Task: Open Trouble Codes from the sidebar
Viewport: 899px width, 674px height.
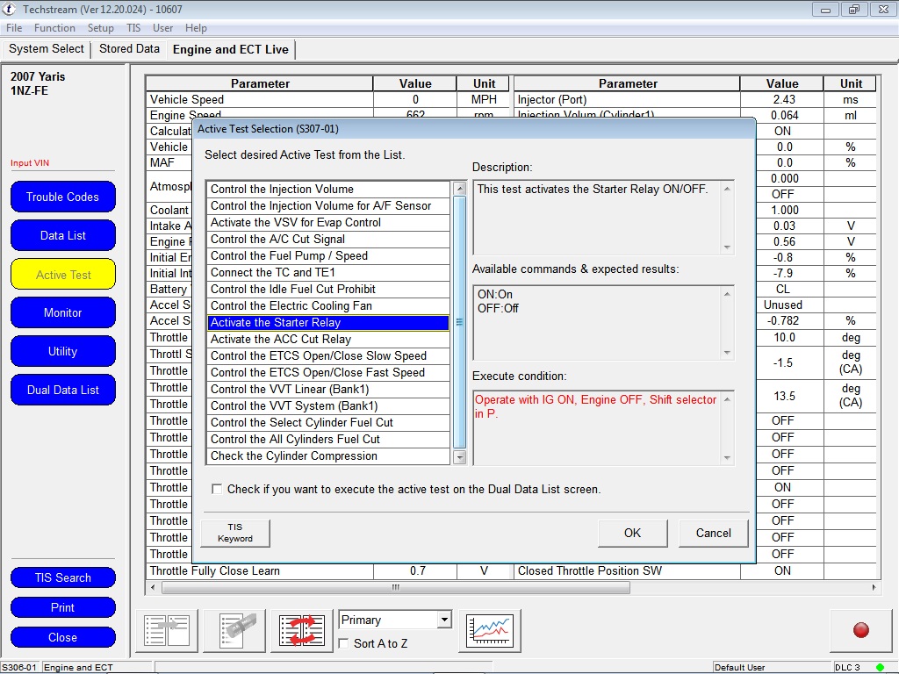Action: tap(62, 197)
